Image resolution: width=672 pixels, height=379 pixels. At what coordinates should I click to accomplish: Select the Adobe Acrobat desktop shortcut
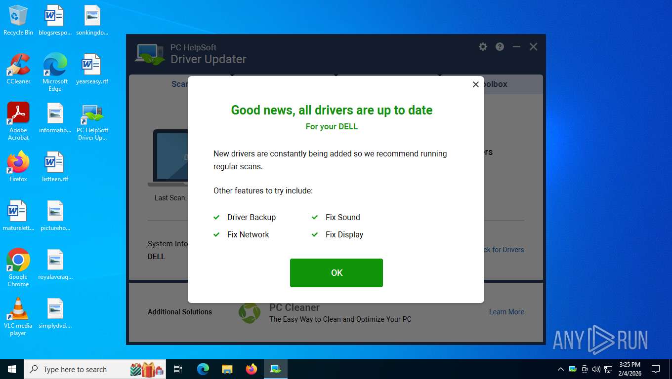coord(18,121)
